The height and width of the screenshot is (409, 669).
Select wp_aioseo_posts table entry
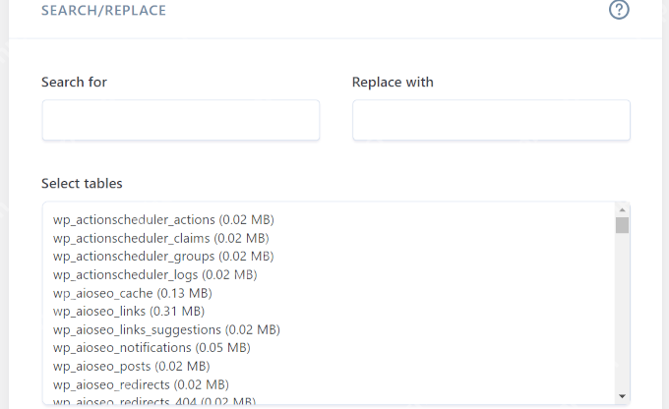[132, 367]
